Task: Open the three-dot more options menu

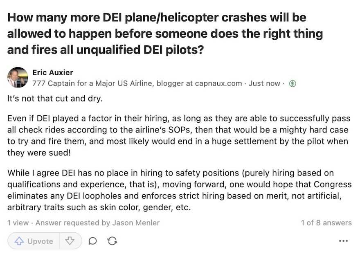Action: (343, 241)
